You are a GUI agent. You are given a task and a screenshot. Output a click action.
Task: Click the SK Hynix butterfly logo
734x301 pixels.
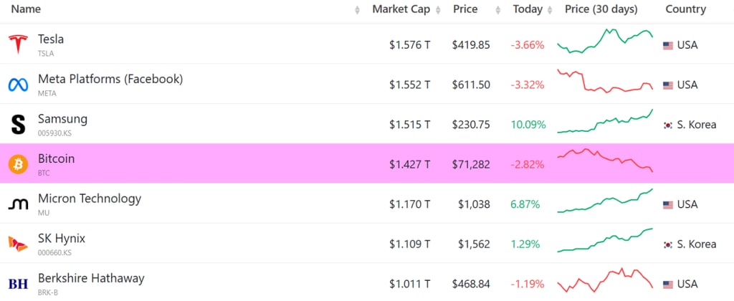(18, 244)
